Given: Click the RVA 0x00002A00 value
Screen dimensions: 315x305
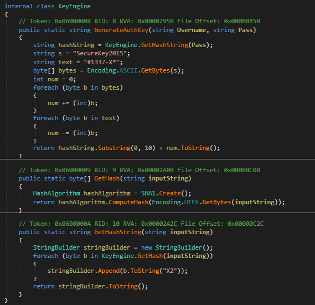Looking at the screenshot, I should [156, 170].
